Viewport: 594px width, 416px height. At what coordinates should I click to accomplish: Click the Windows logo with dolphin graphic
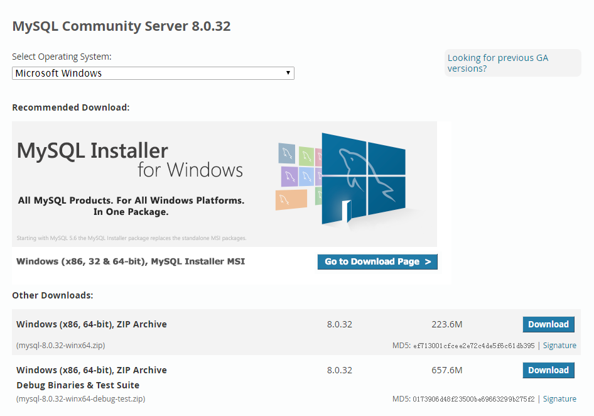(x=364, y=179)
